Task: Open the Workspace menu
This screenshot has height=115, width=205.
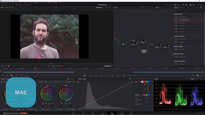Action: (x=55, y=3)
